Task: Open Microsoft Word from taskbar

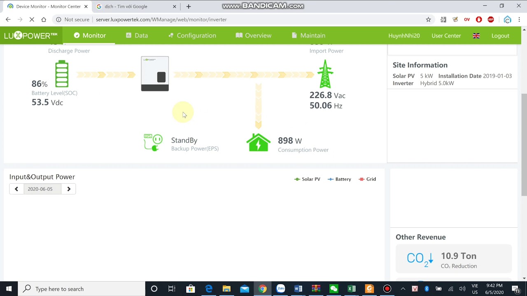Action: (298, 289)
